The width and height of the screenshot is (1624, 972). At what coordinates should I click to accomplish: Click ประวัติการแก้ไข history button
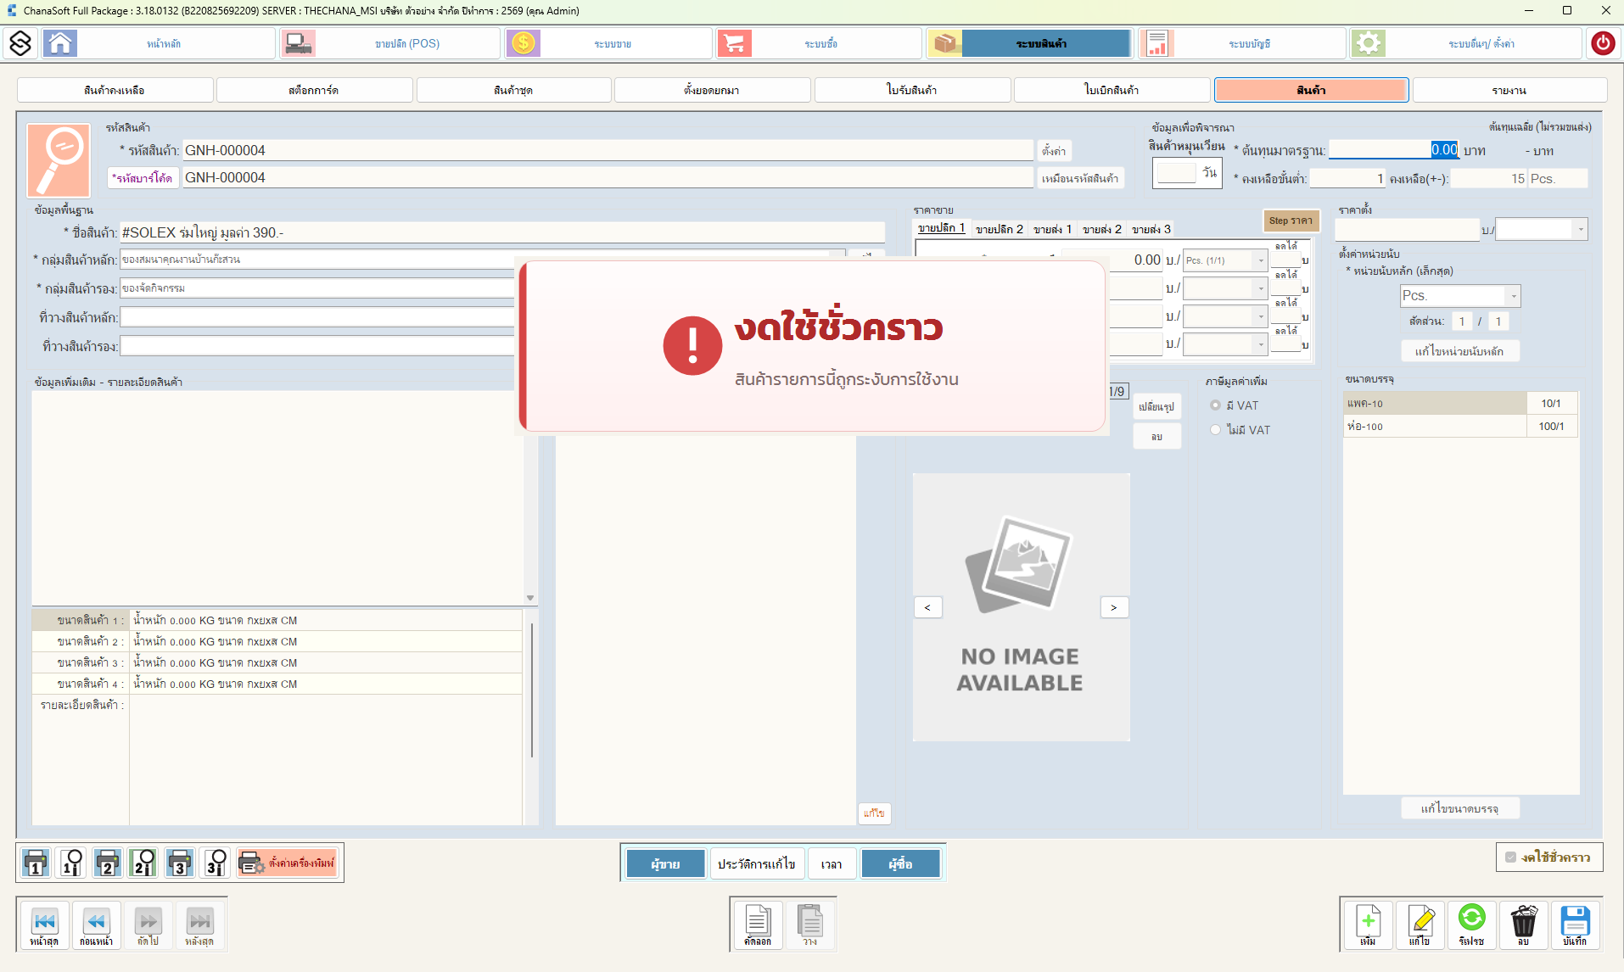click(x=756, y=863)
